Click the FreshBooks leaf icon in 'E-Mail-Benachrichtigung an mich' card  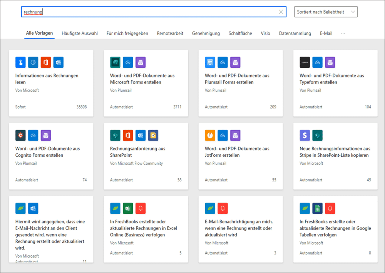tap(210, 208)
